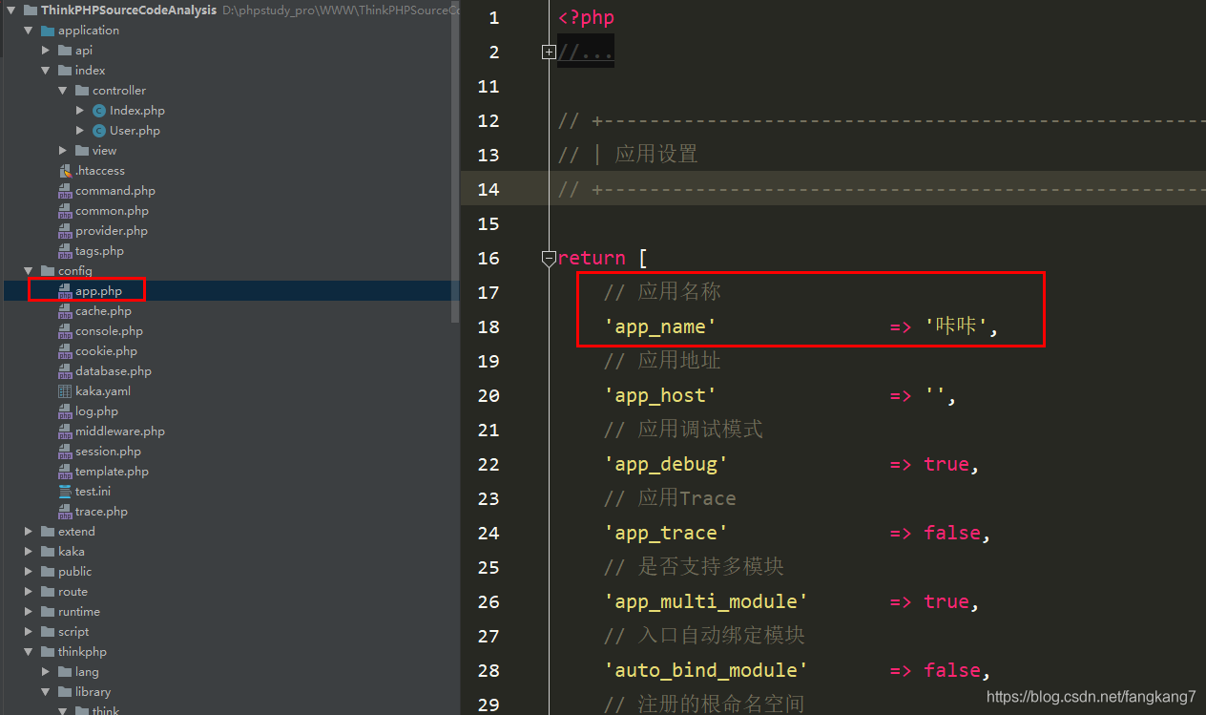1206x715 pixels.
Task: Click the PHP file icon next to command.php
Action: 65,190
